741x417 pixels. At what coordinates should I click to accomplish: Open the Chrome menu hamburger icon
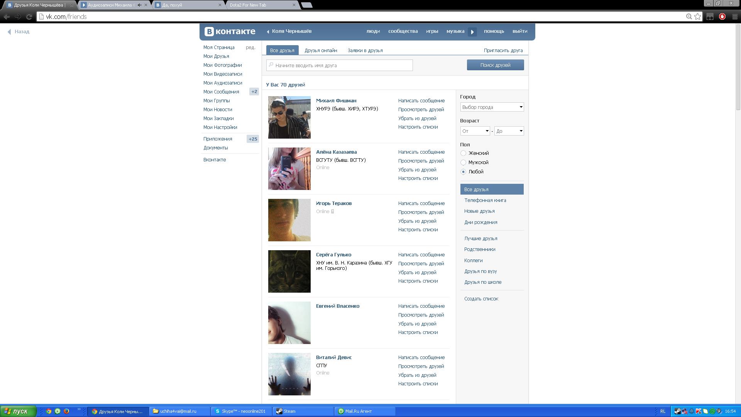pyautogui.click(x=735, y=17)
